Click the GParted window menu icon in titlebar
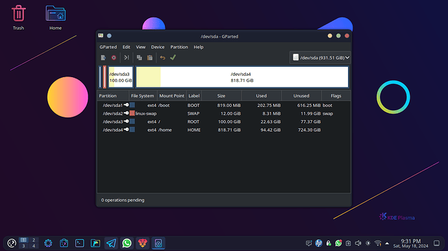This screenshot has width=448, height=251. [101, 36]
